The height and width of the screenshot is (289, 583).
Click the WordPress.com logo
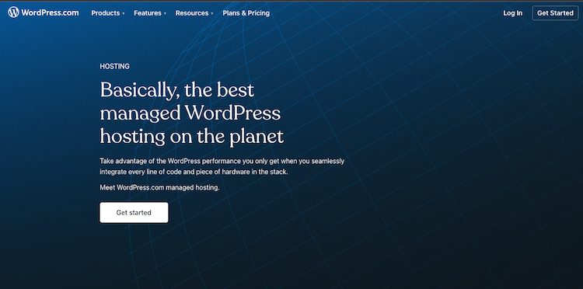pyautogui.click(x=43, y=12)
